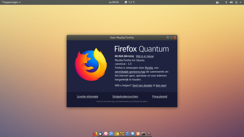Screen dimensions: 244x137
Task: Launch Thunderbird mail from the dock
Action: coord(100,134)
